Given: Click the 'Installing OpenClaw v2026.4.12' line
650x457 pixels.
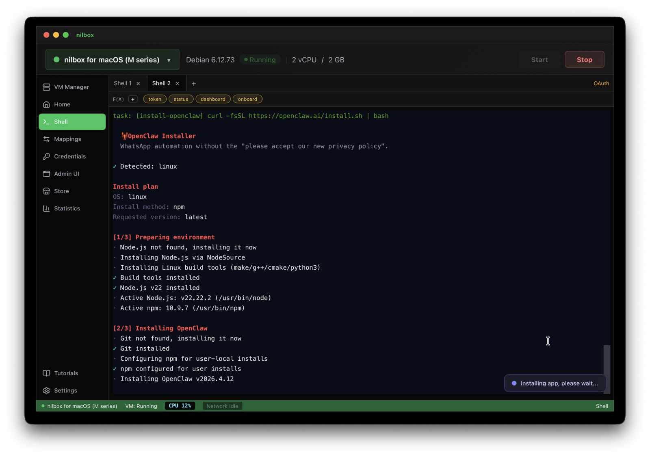Looking at the screenshot, I should pos(177,379).
